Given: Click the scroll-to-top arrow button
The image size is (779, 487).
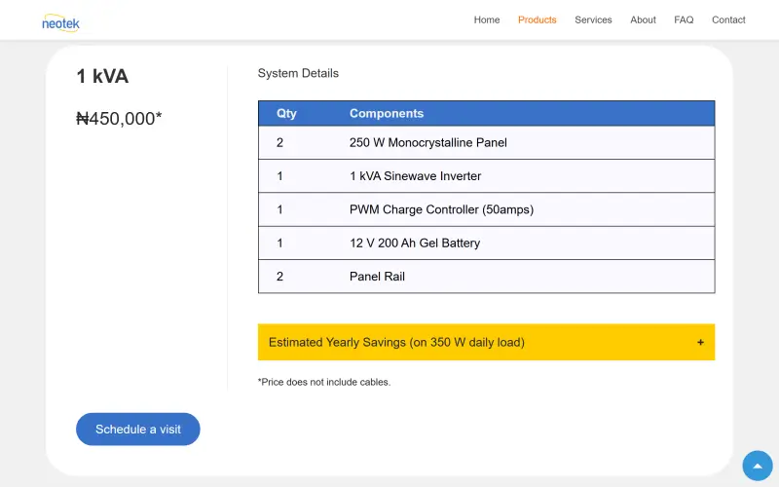Looking at the screenshot, I should [758, 466].
